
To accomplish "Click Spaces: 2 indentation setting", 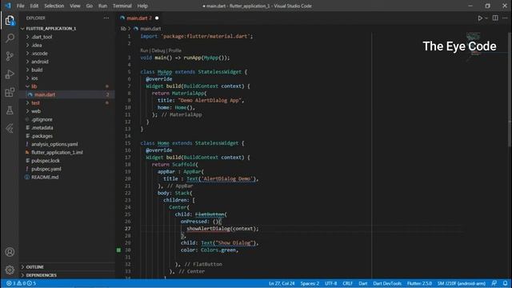I will click(310, 283).
